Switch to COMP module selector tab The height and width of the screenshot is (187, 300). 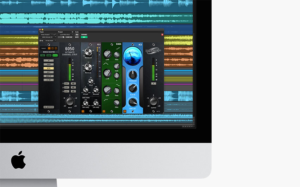pos(49,56)
